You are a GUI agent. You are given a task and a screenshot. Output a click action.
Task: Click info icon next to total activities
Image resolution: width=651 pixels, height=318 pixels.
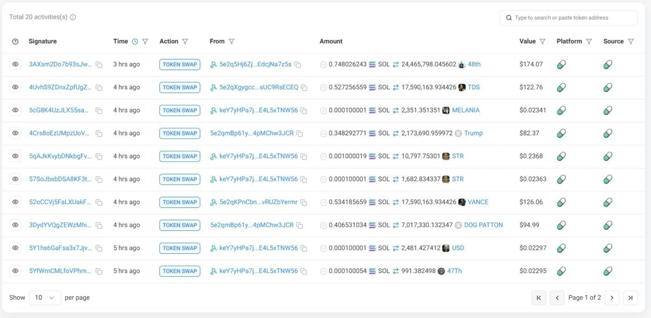tap(73, 17)
